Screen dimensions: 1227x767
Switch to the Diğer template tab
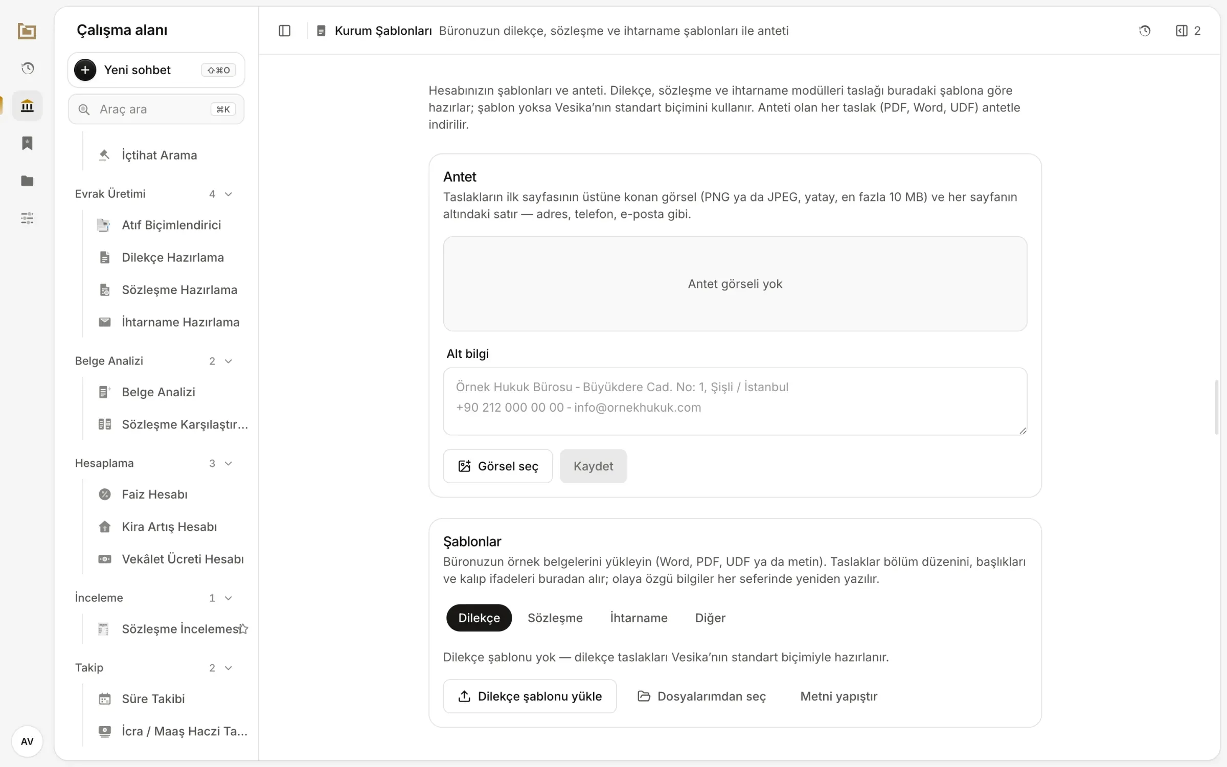[x=710, y=618]
